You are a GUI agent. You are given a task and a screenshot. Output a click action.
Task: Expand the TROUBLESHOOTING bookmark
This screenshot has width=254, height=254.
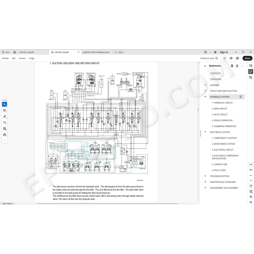pyautogui.click(x=205, y=176)
